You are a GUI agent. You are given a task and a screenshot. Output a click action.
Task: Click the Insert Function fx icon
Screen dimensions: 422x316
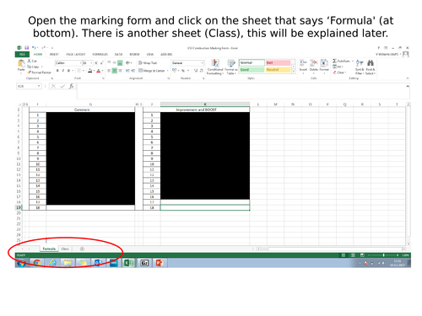coord(72,86)
